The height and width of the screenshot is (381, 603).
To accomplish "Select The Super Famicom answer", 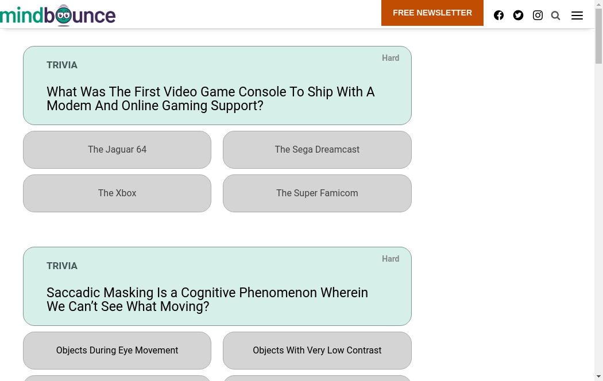I will tap(317, 193).
